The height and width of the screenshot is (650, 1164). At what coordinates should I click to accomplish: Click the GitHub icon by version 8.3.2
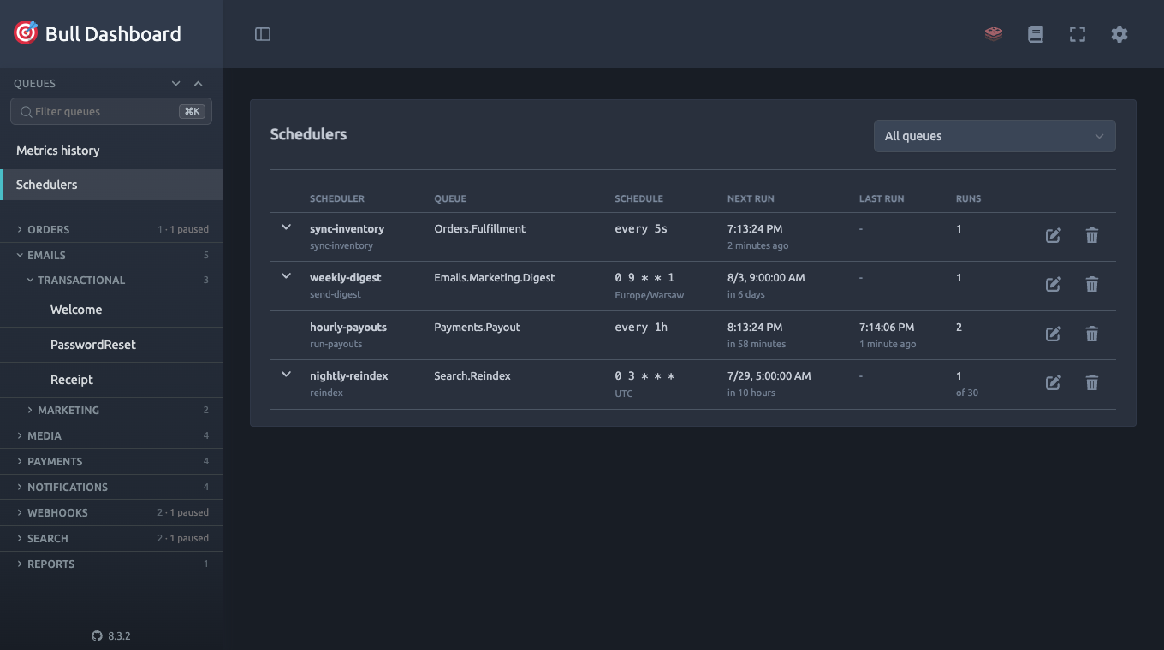97,636
